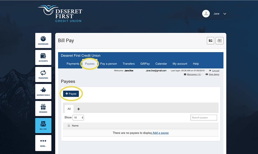Click the Name column header
258x154 pixels.
click(75, 126)
